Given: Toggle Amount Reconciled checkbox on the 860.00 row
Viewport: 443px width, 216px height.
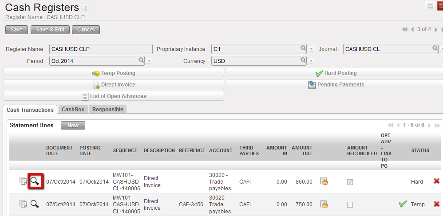Looking at the screenshot, I should click(x=350, y=181).
